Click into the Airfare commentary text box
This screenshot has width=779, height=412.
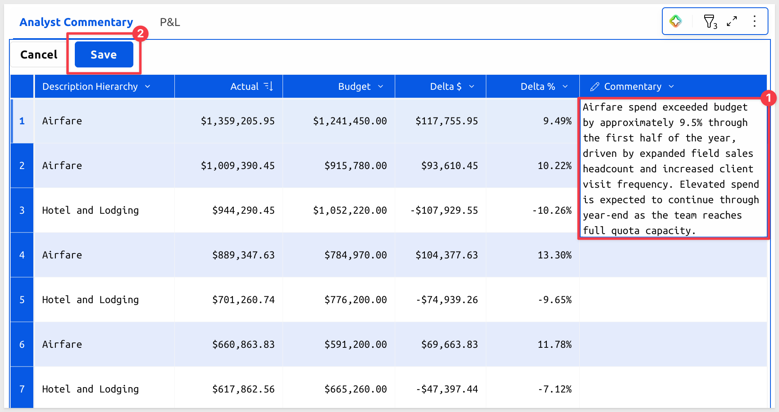coord(673,169)
